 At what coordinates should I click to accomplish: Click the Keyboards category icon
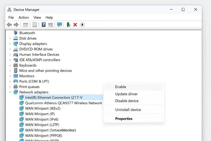15,65
